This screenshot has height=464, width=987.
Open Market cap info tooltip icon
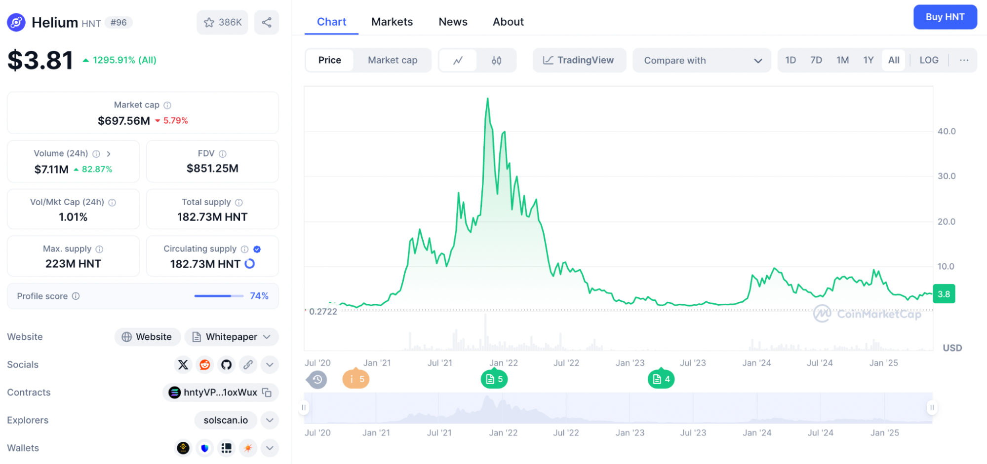[x=167, y=105]
